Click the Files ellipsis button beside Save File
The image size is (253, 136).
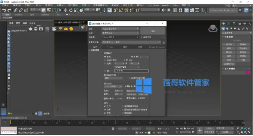(x=162, y=38)
